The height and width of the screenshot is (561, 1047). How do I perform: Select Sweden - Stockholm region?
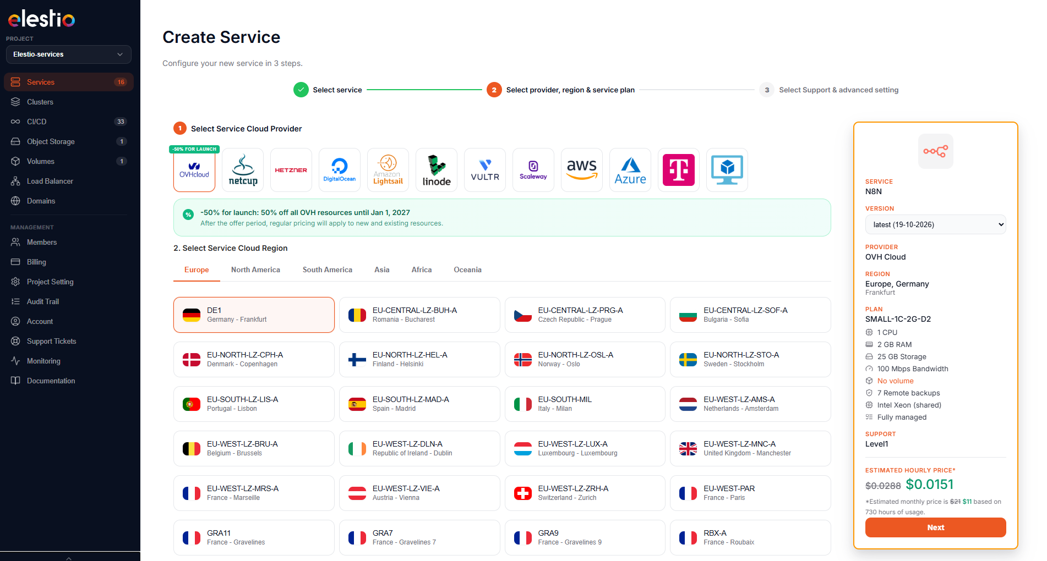(750, 360)
